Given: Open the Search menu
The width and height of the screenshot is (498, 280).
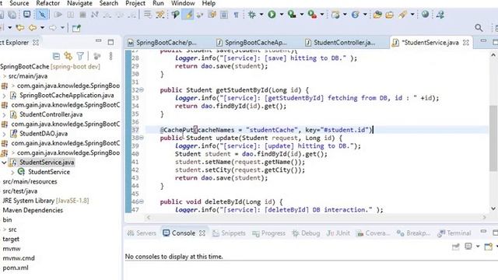Looking at the screenshot, I should pyautogui.click(x=109, y=3).
